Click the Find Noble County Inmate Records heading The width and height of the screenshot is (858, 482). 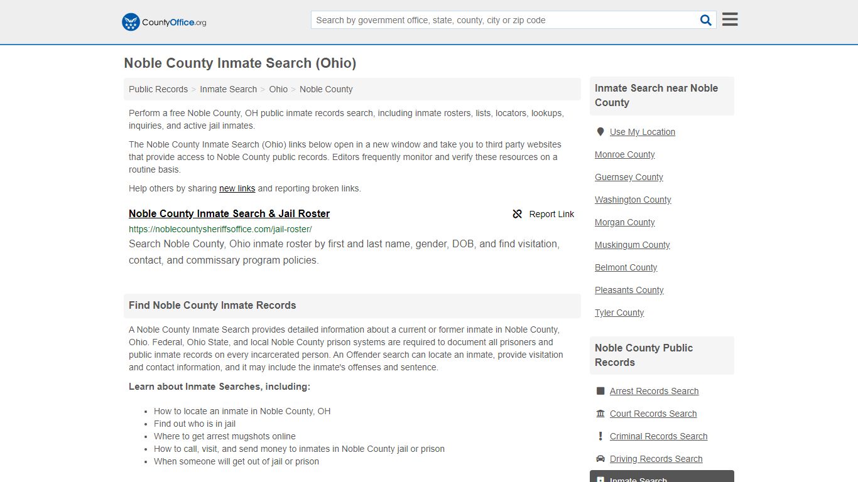pos(212,306)
